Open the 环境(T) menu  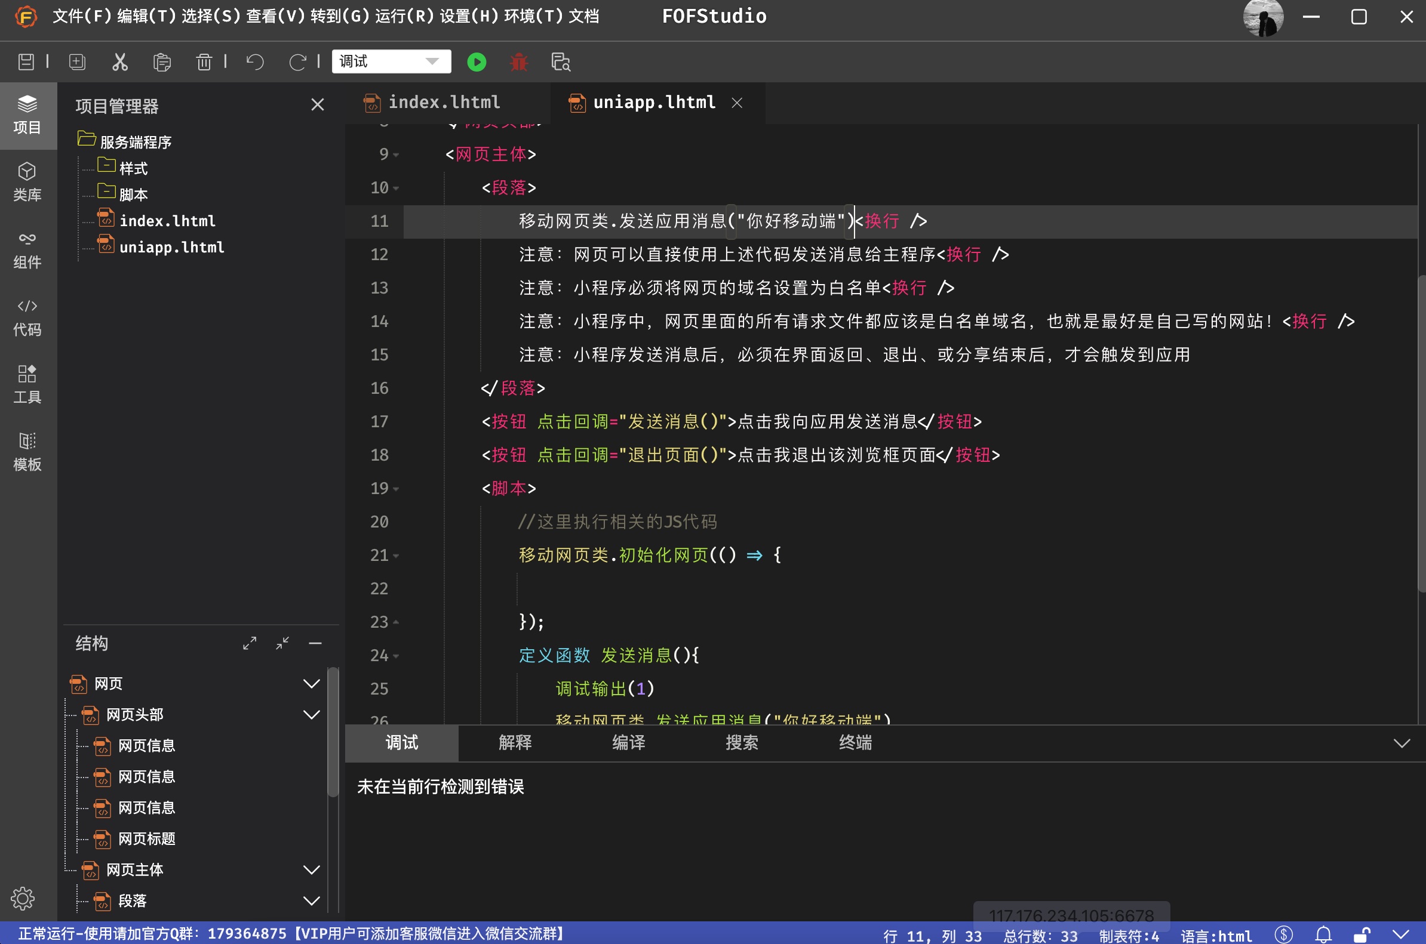(x=533, y=16)
